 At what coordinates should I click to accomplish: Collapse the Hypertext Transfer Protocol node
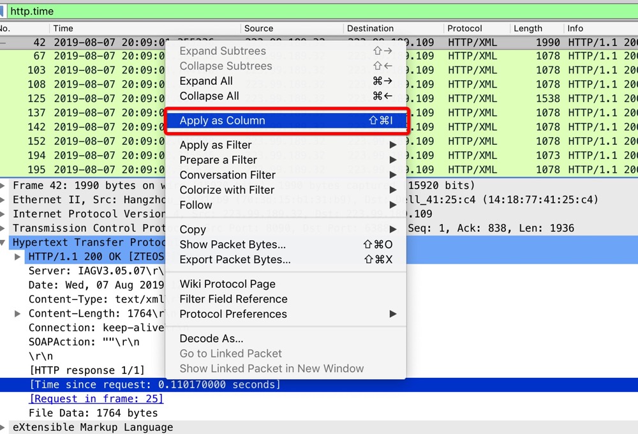click(x=3, y=243)
